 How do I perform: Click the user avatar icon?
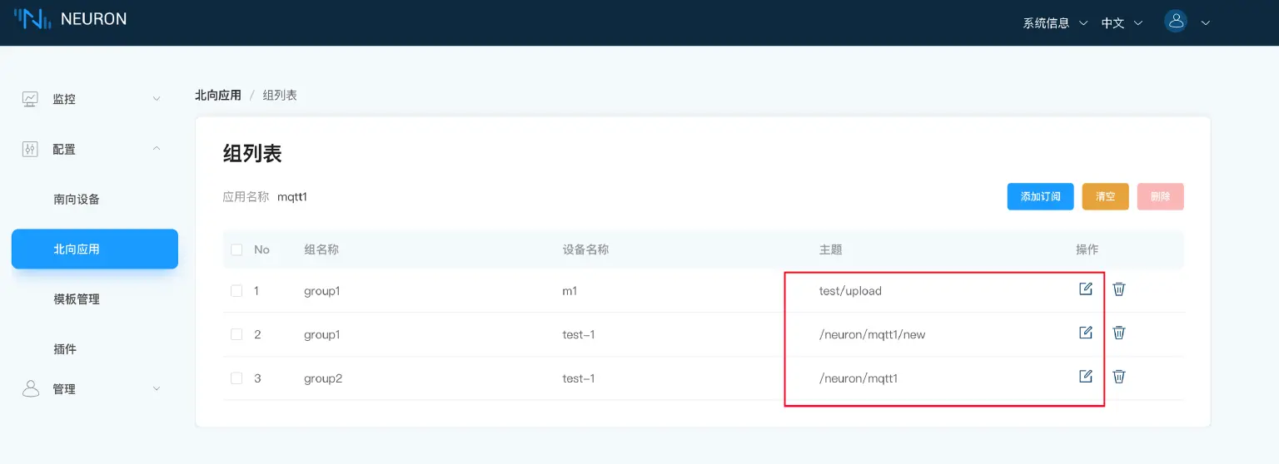coord(1176,22)
